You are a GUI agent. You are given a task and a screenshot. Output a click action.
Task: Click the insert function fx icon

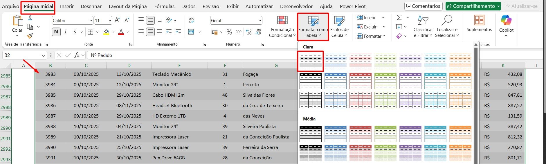click(x=77, y=55)
